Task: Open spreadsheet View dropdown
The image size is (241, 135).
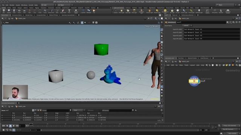Action: 78,110
